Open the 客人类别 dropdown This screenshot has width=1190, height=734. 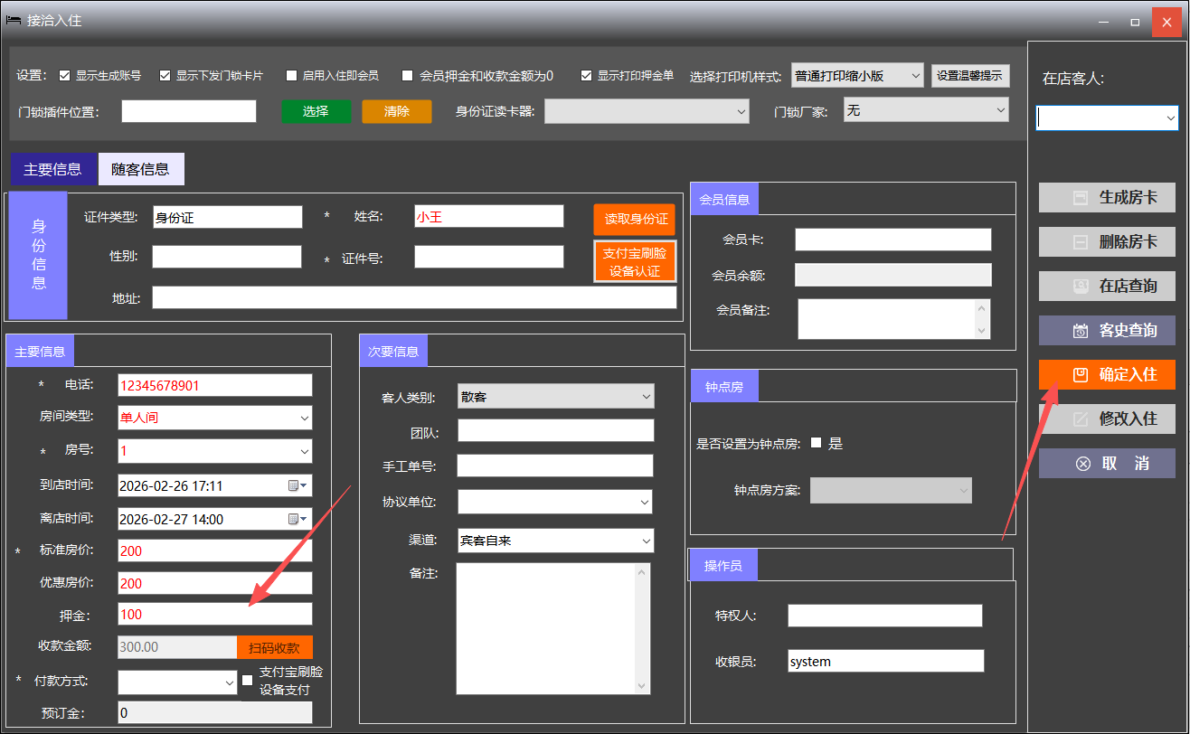(646, 397)
